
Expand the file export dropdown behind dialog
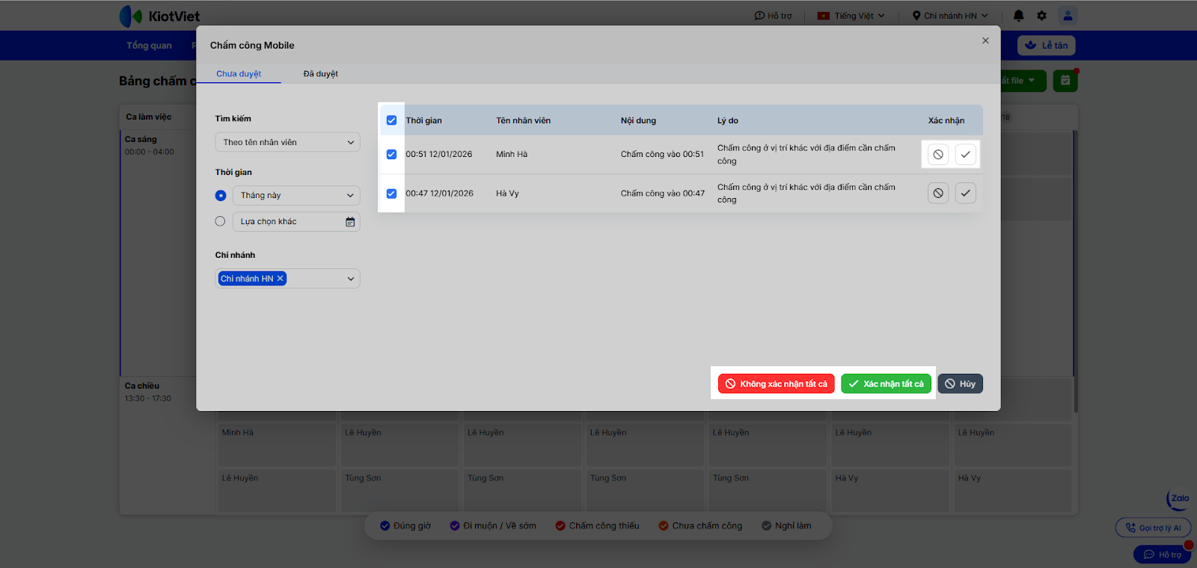point(1023,81)
